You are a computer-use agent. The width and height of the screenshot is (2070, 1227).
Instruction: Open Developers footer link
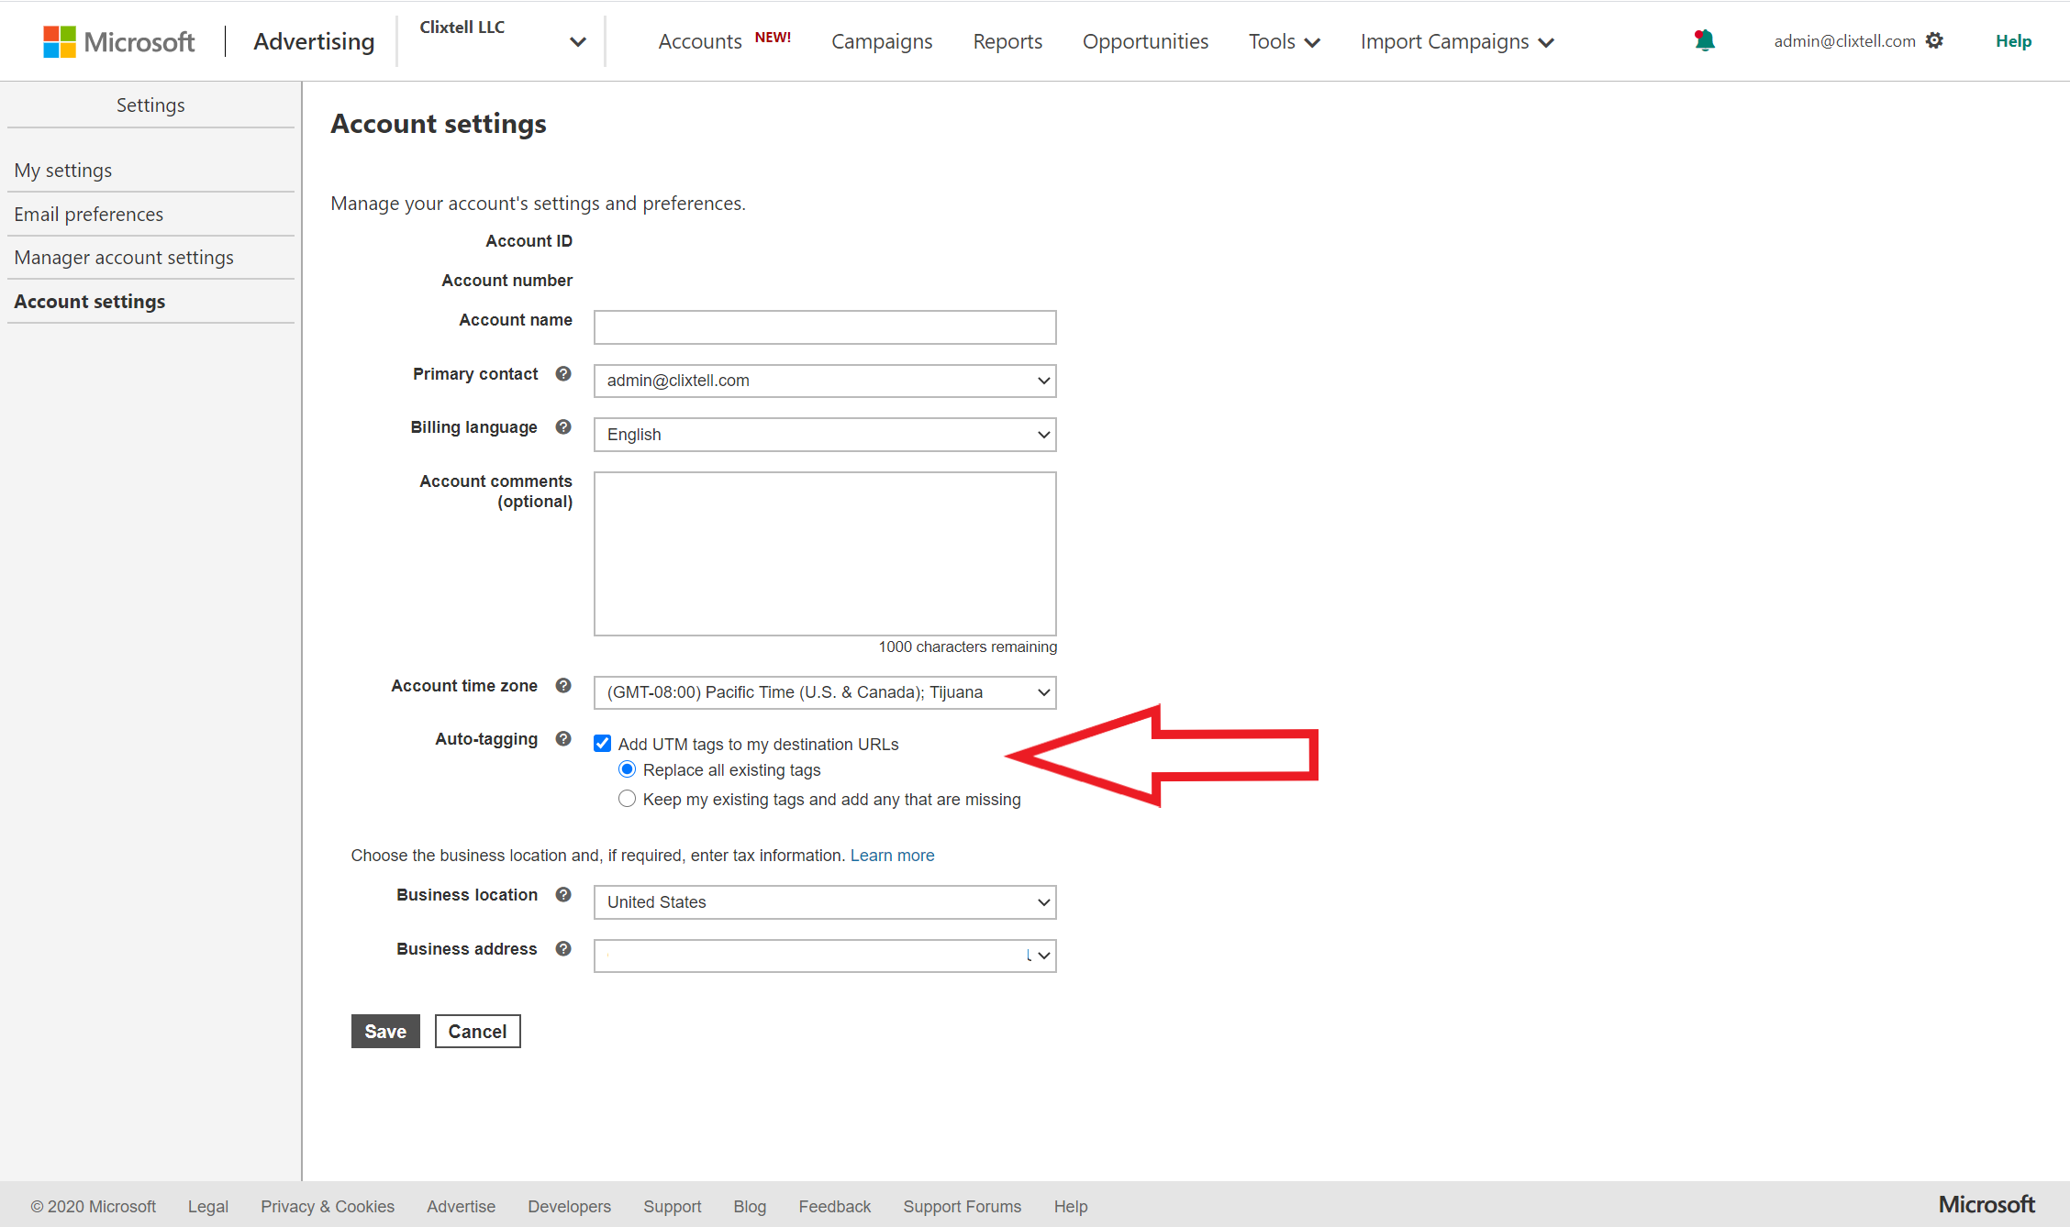coord(569,1206)
